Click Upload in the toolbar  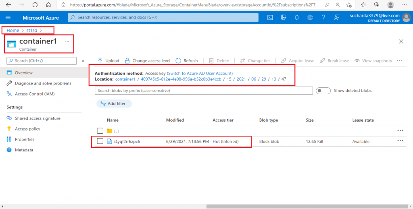pyautogui.click(x=108, y=61)
